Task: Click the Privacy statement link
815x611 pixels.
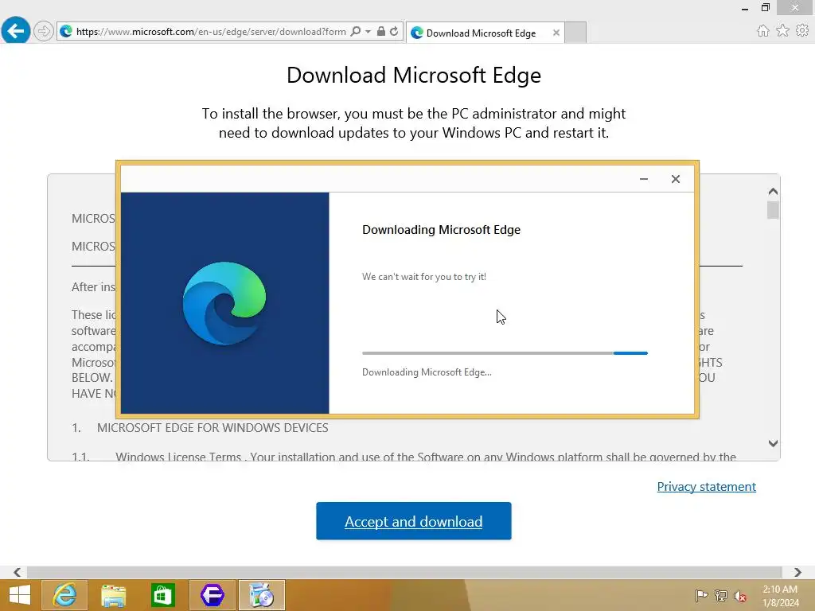Action: point(707,486)
